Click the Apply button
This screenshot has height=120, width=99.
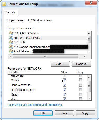(85, 113)
